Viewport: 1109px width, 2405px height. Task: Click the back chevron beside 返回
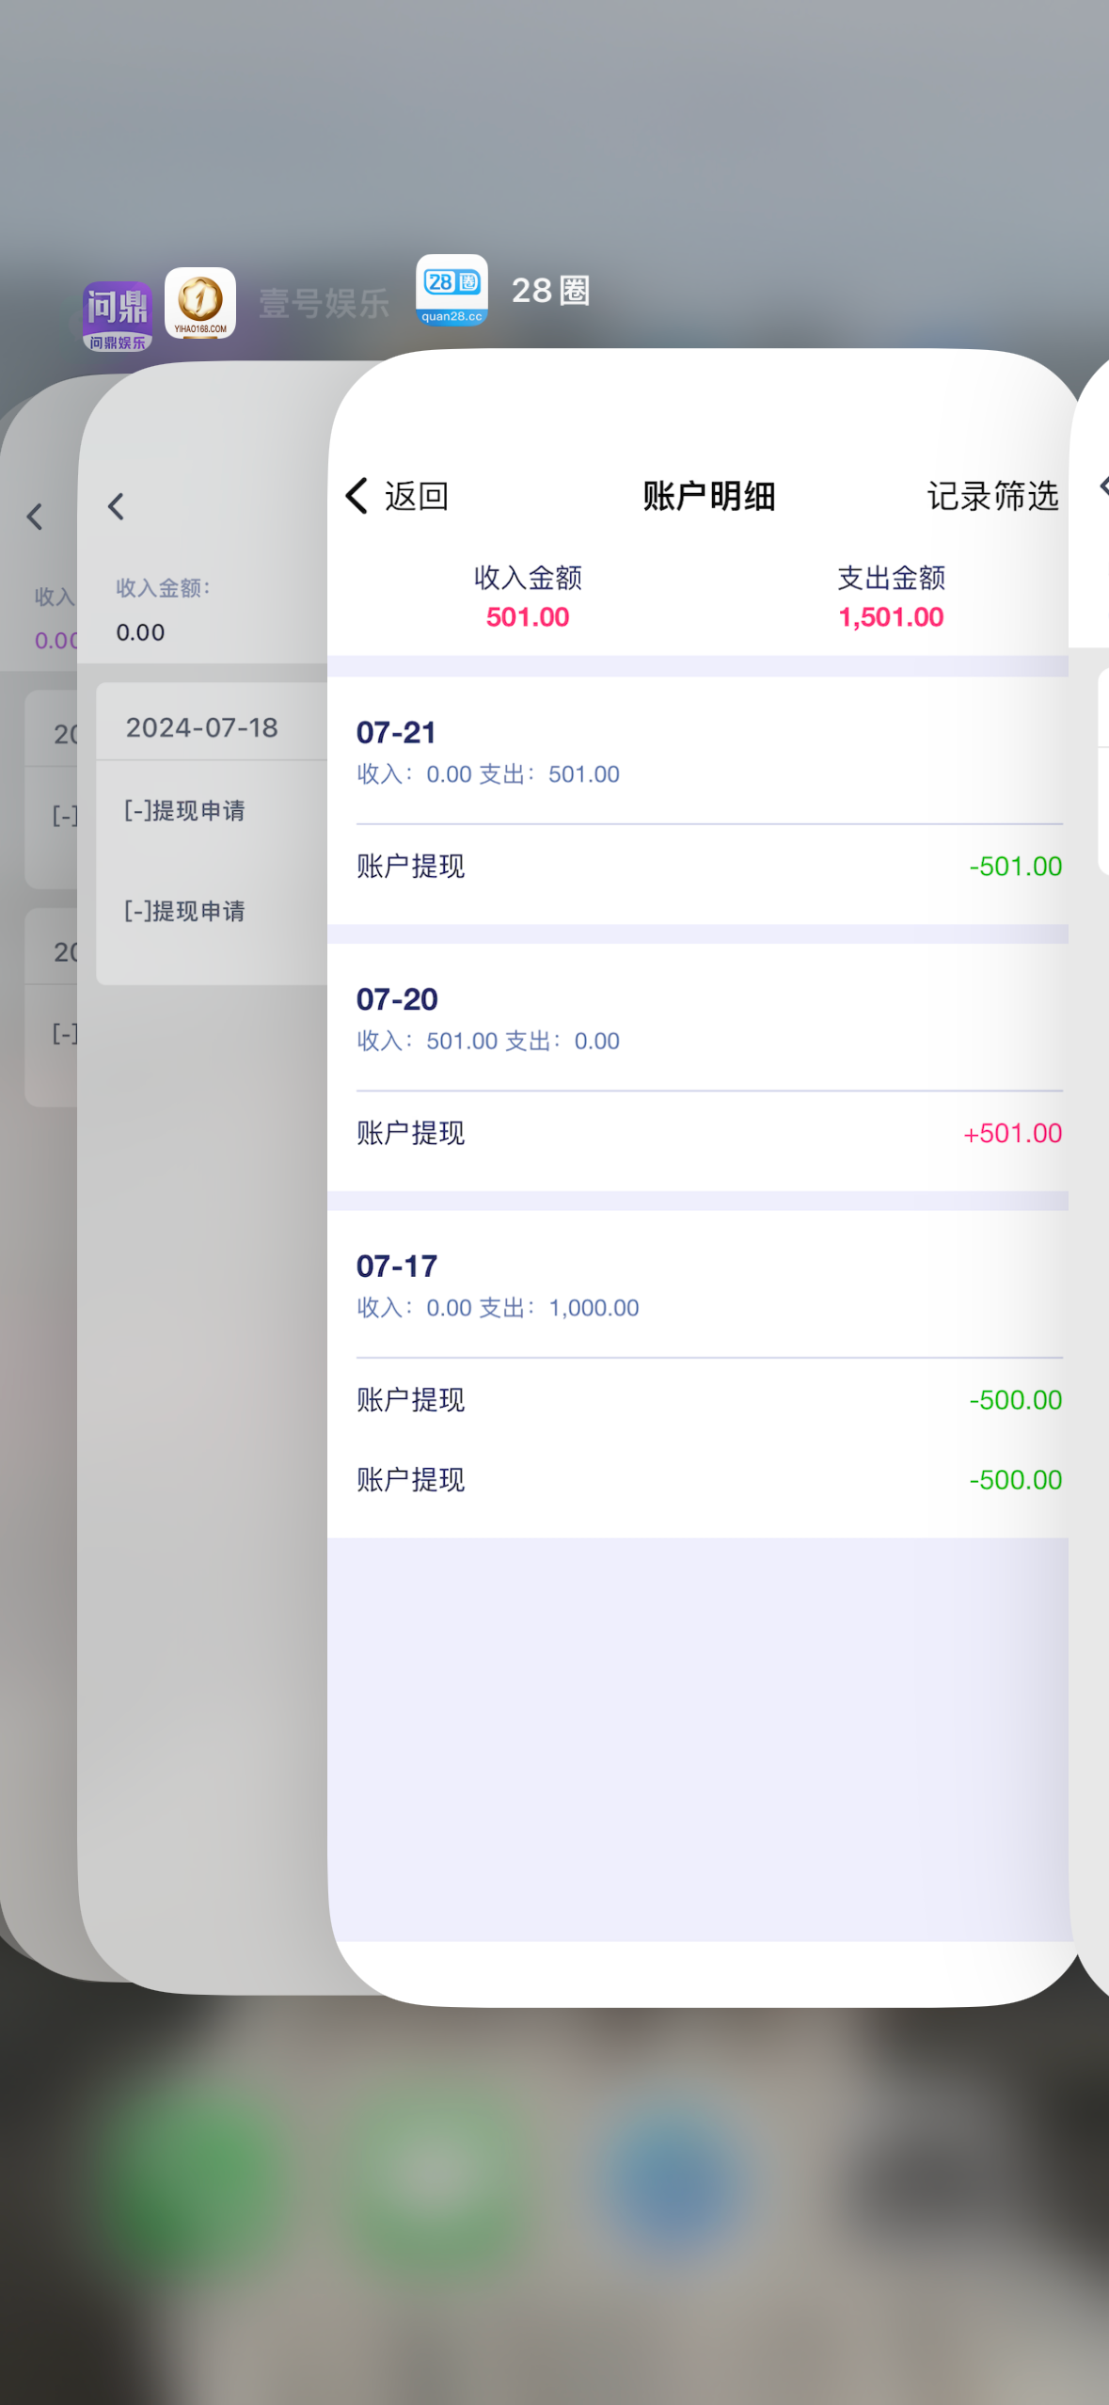pyautogui.click(x=357, y=496)
